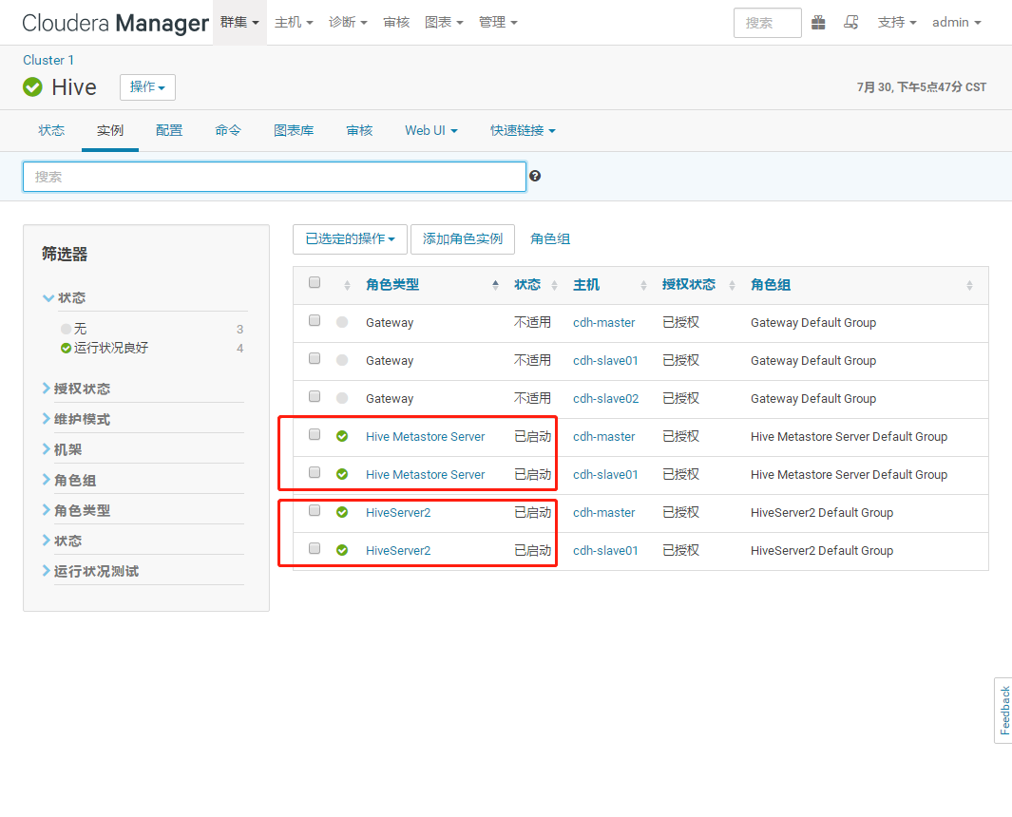Open 已选定的操作 dropdown button
This screenshot has height=817, width=1012.
pos(350,239)
